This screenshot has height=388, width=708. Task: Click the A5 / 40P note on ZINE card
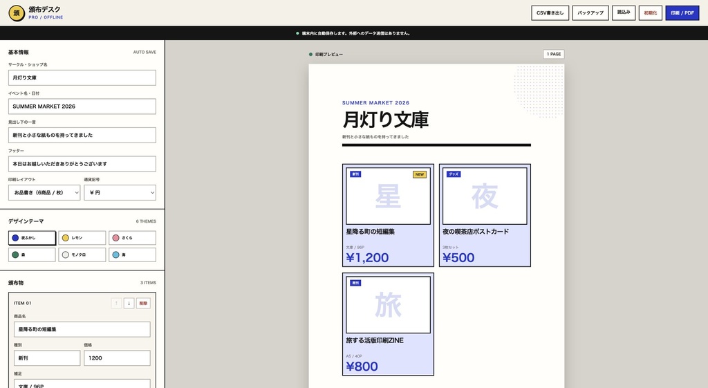click(354, 356)
